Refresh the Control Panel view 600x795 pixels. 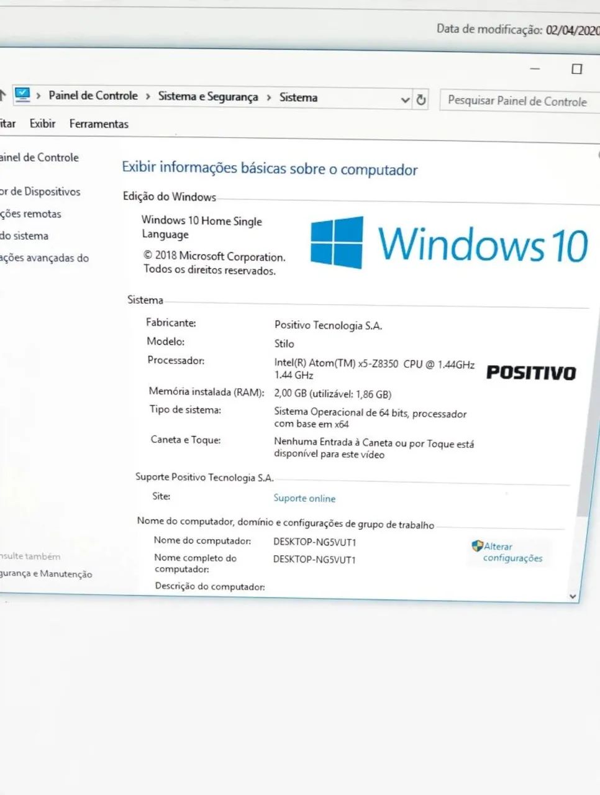[421, 99]
